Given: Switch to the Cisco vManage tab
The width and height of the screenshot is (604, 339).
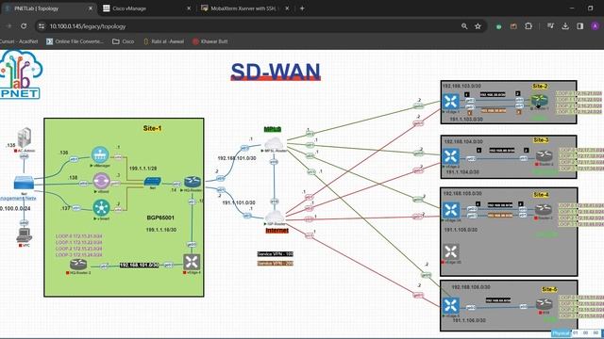Looking at the screenshot, I should click(x=147, y=8).
